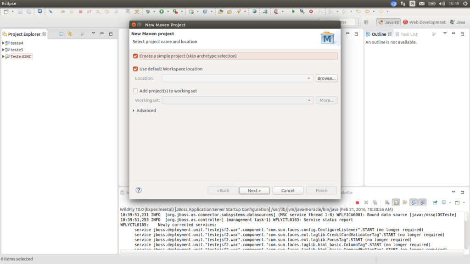This screenshot has width=470, height=264.
Task: Expand the TesteJDBC project
Action: [x=4, y=56]
